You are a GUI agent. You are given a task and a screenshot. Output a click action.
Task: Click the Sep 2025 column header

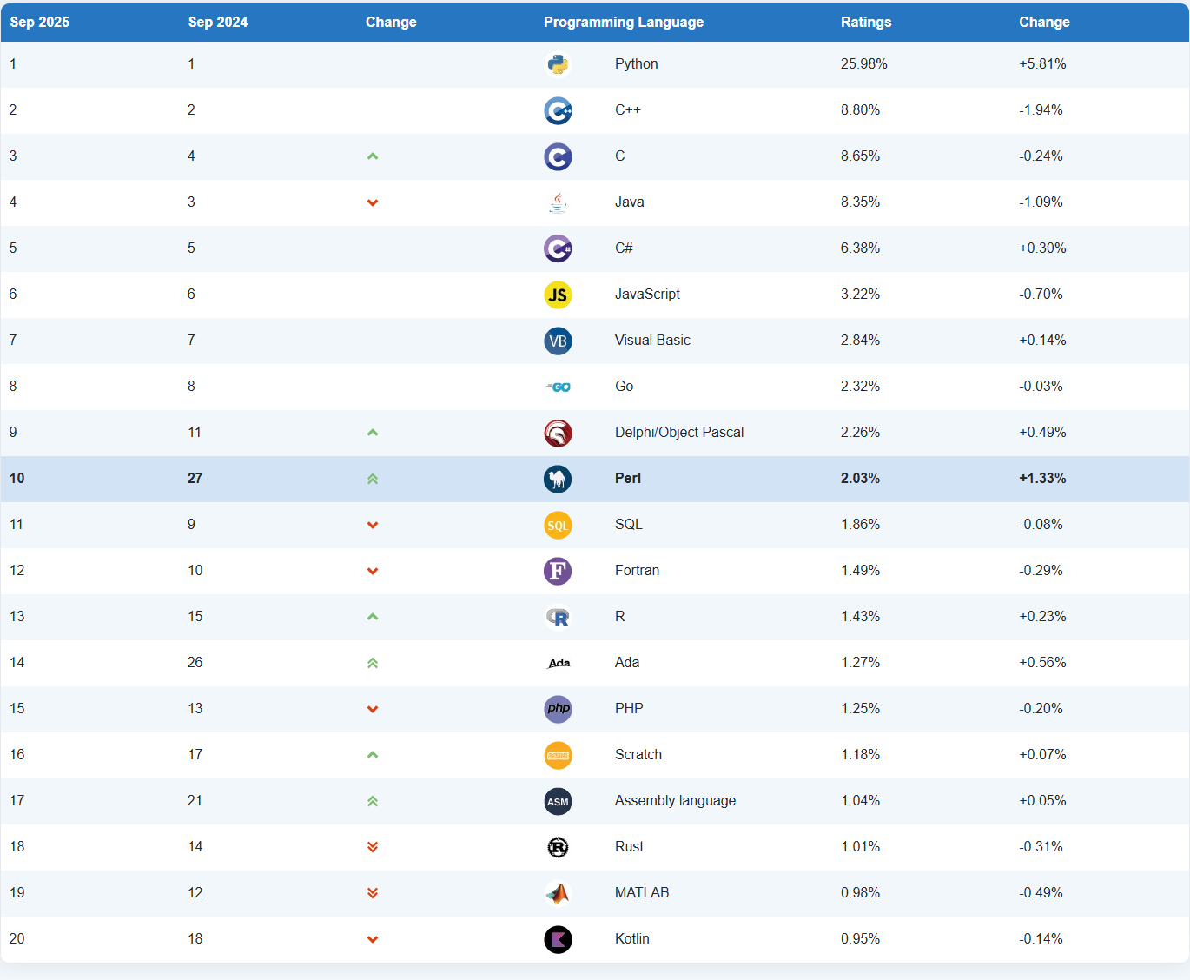[x=40, y=22]
